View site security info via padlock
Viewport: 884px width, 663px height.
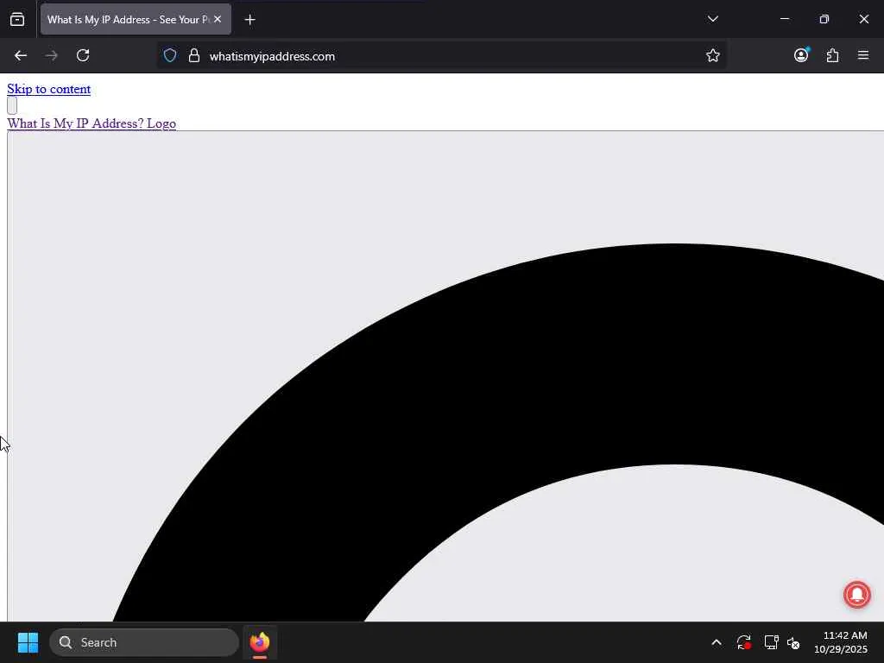point(194,56)
